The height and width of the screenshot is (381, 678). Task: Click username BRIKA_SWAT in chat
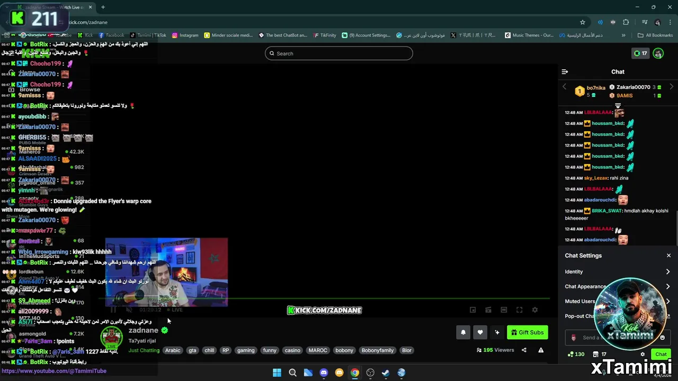point(606,211)
